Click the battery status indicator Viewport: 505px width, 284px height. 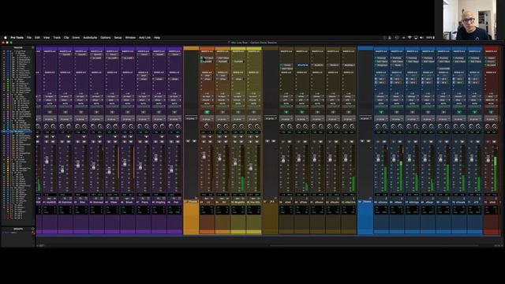(x=430, y=38)
